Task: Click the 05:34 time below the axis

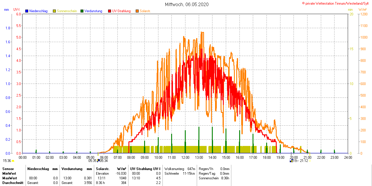Action: click(104, 161)
